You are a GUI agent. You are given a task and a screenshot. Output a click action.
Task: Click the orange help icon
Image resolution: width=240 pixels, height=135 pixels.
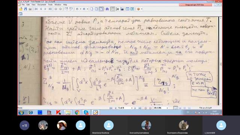138,9
